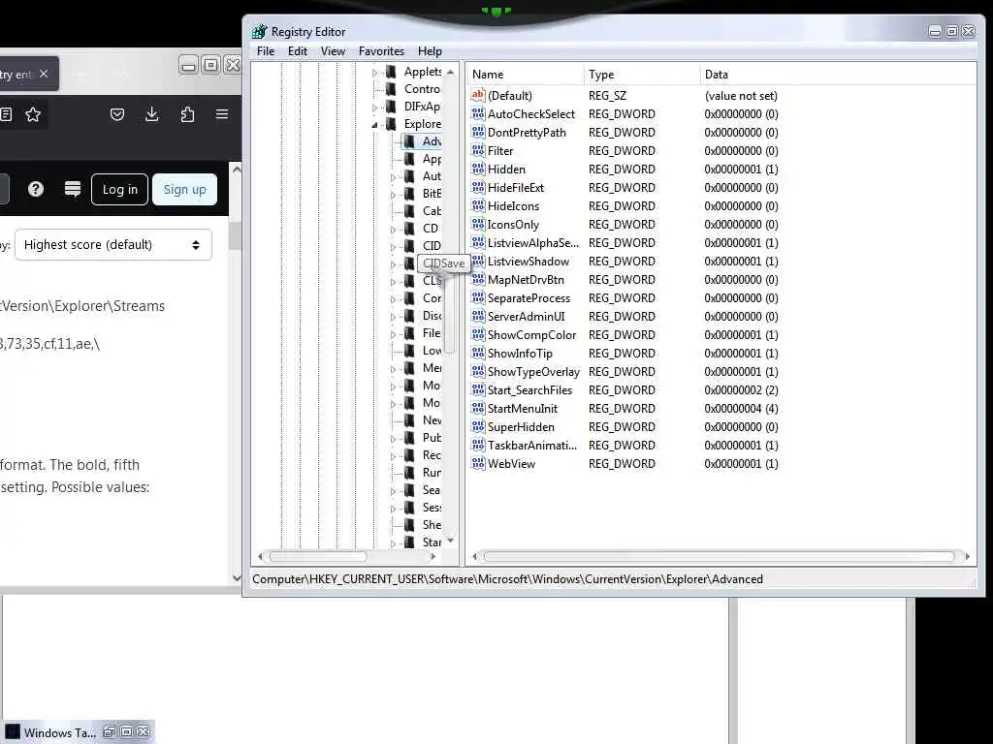The height and width of the screenshot is (744, 993).
Task: Click the (value not set) data cell
Action: pos(741,96)
